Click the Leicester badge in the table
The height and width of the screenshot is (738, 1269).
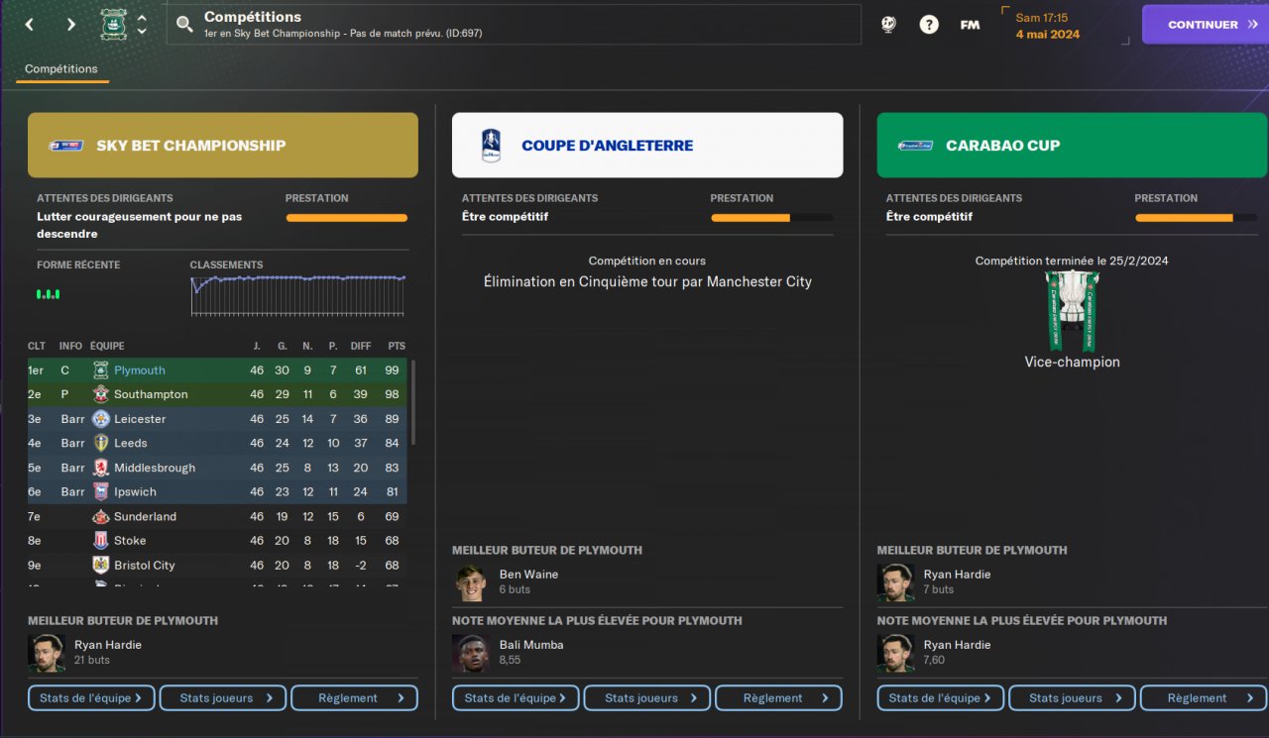(100, 419)
